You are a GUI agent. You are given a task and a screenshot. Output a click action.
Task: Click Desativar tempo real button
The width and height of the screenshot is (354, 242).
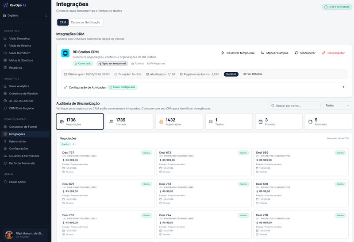click(238, 53)
